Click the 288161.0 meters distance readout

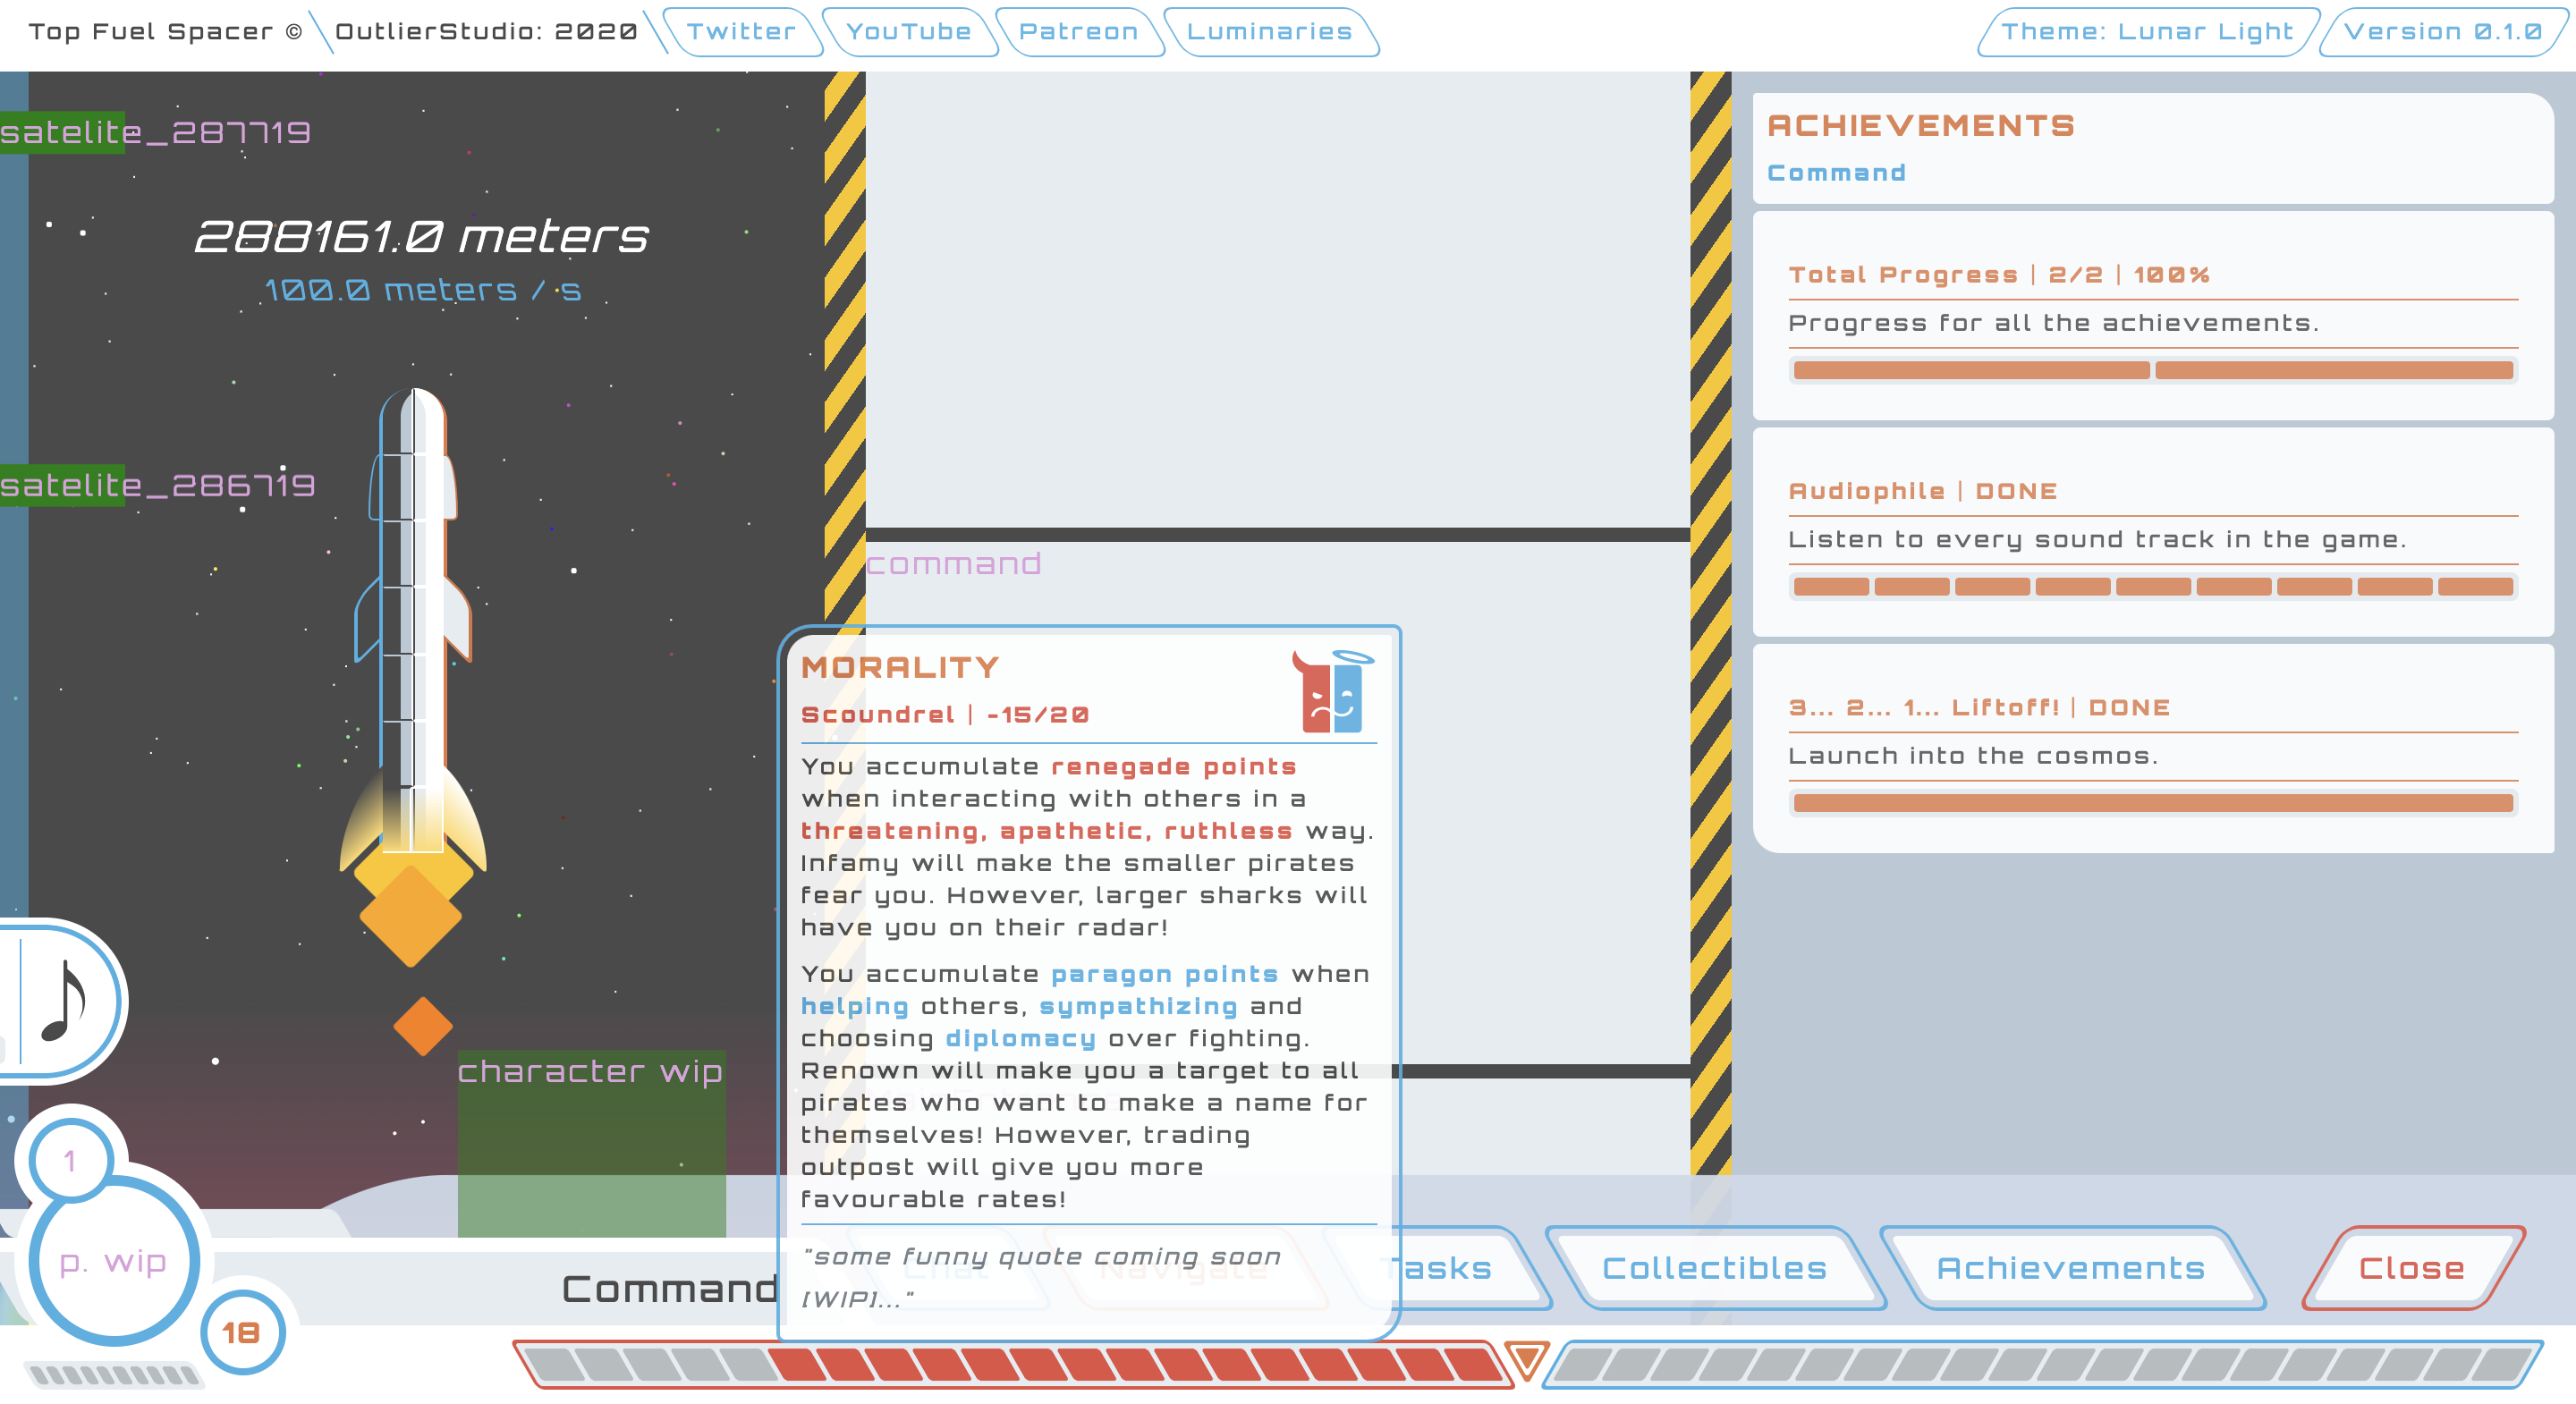coord(421,236)
